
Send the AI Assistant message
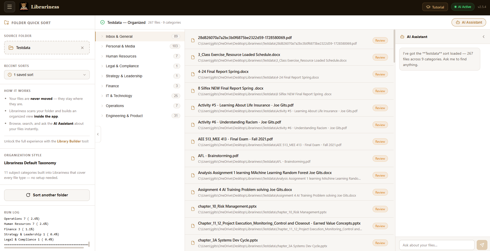(x=482, y=245)
